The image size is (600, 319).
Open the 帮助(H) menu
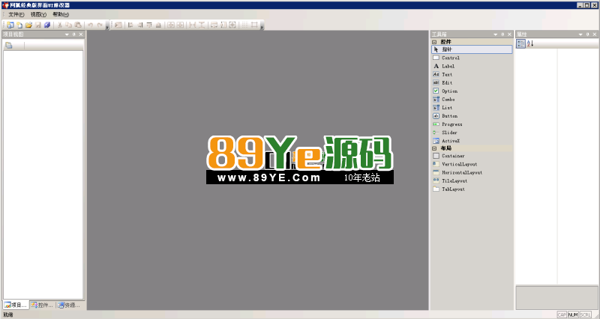click(x=61, y=14)
